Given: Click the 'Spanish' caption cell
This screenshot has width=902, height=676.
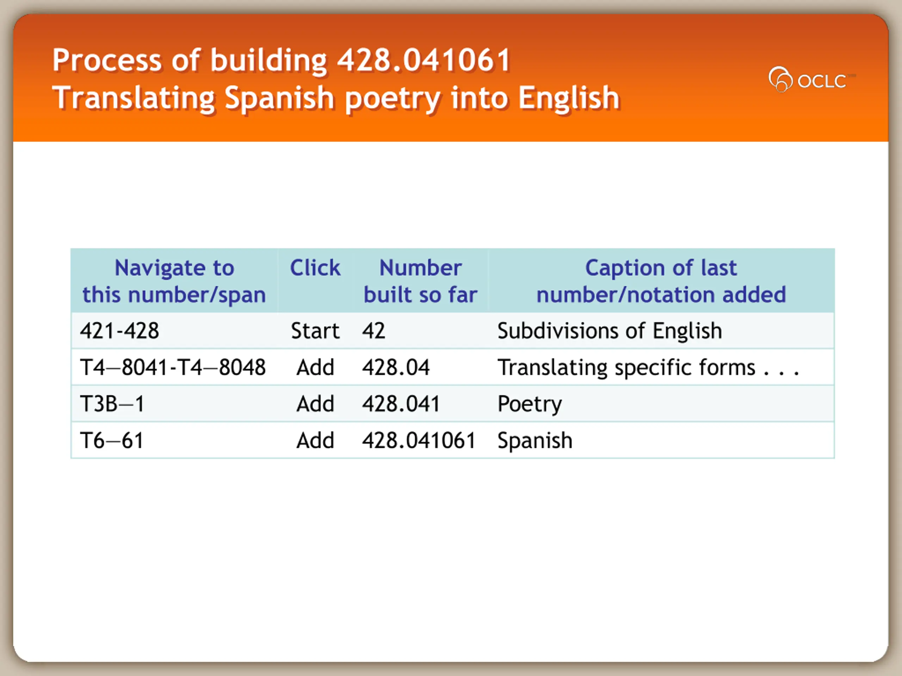Looking at the screenshot, I should tap(535, 440).
